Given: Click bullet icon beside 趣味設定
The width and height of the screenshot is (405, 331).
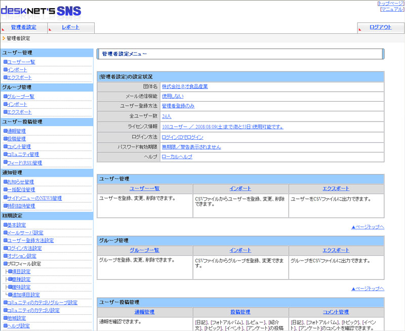Looking at the screenshot, I should coord(10,287).
